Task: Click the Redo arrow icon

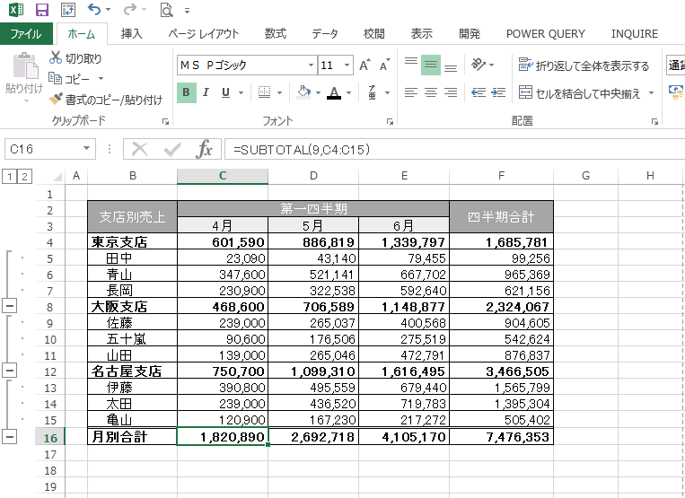Action: click(129, 9)
